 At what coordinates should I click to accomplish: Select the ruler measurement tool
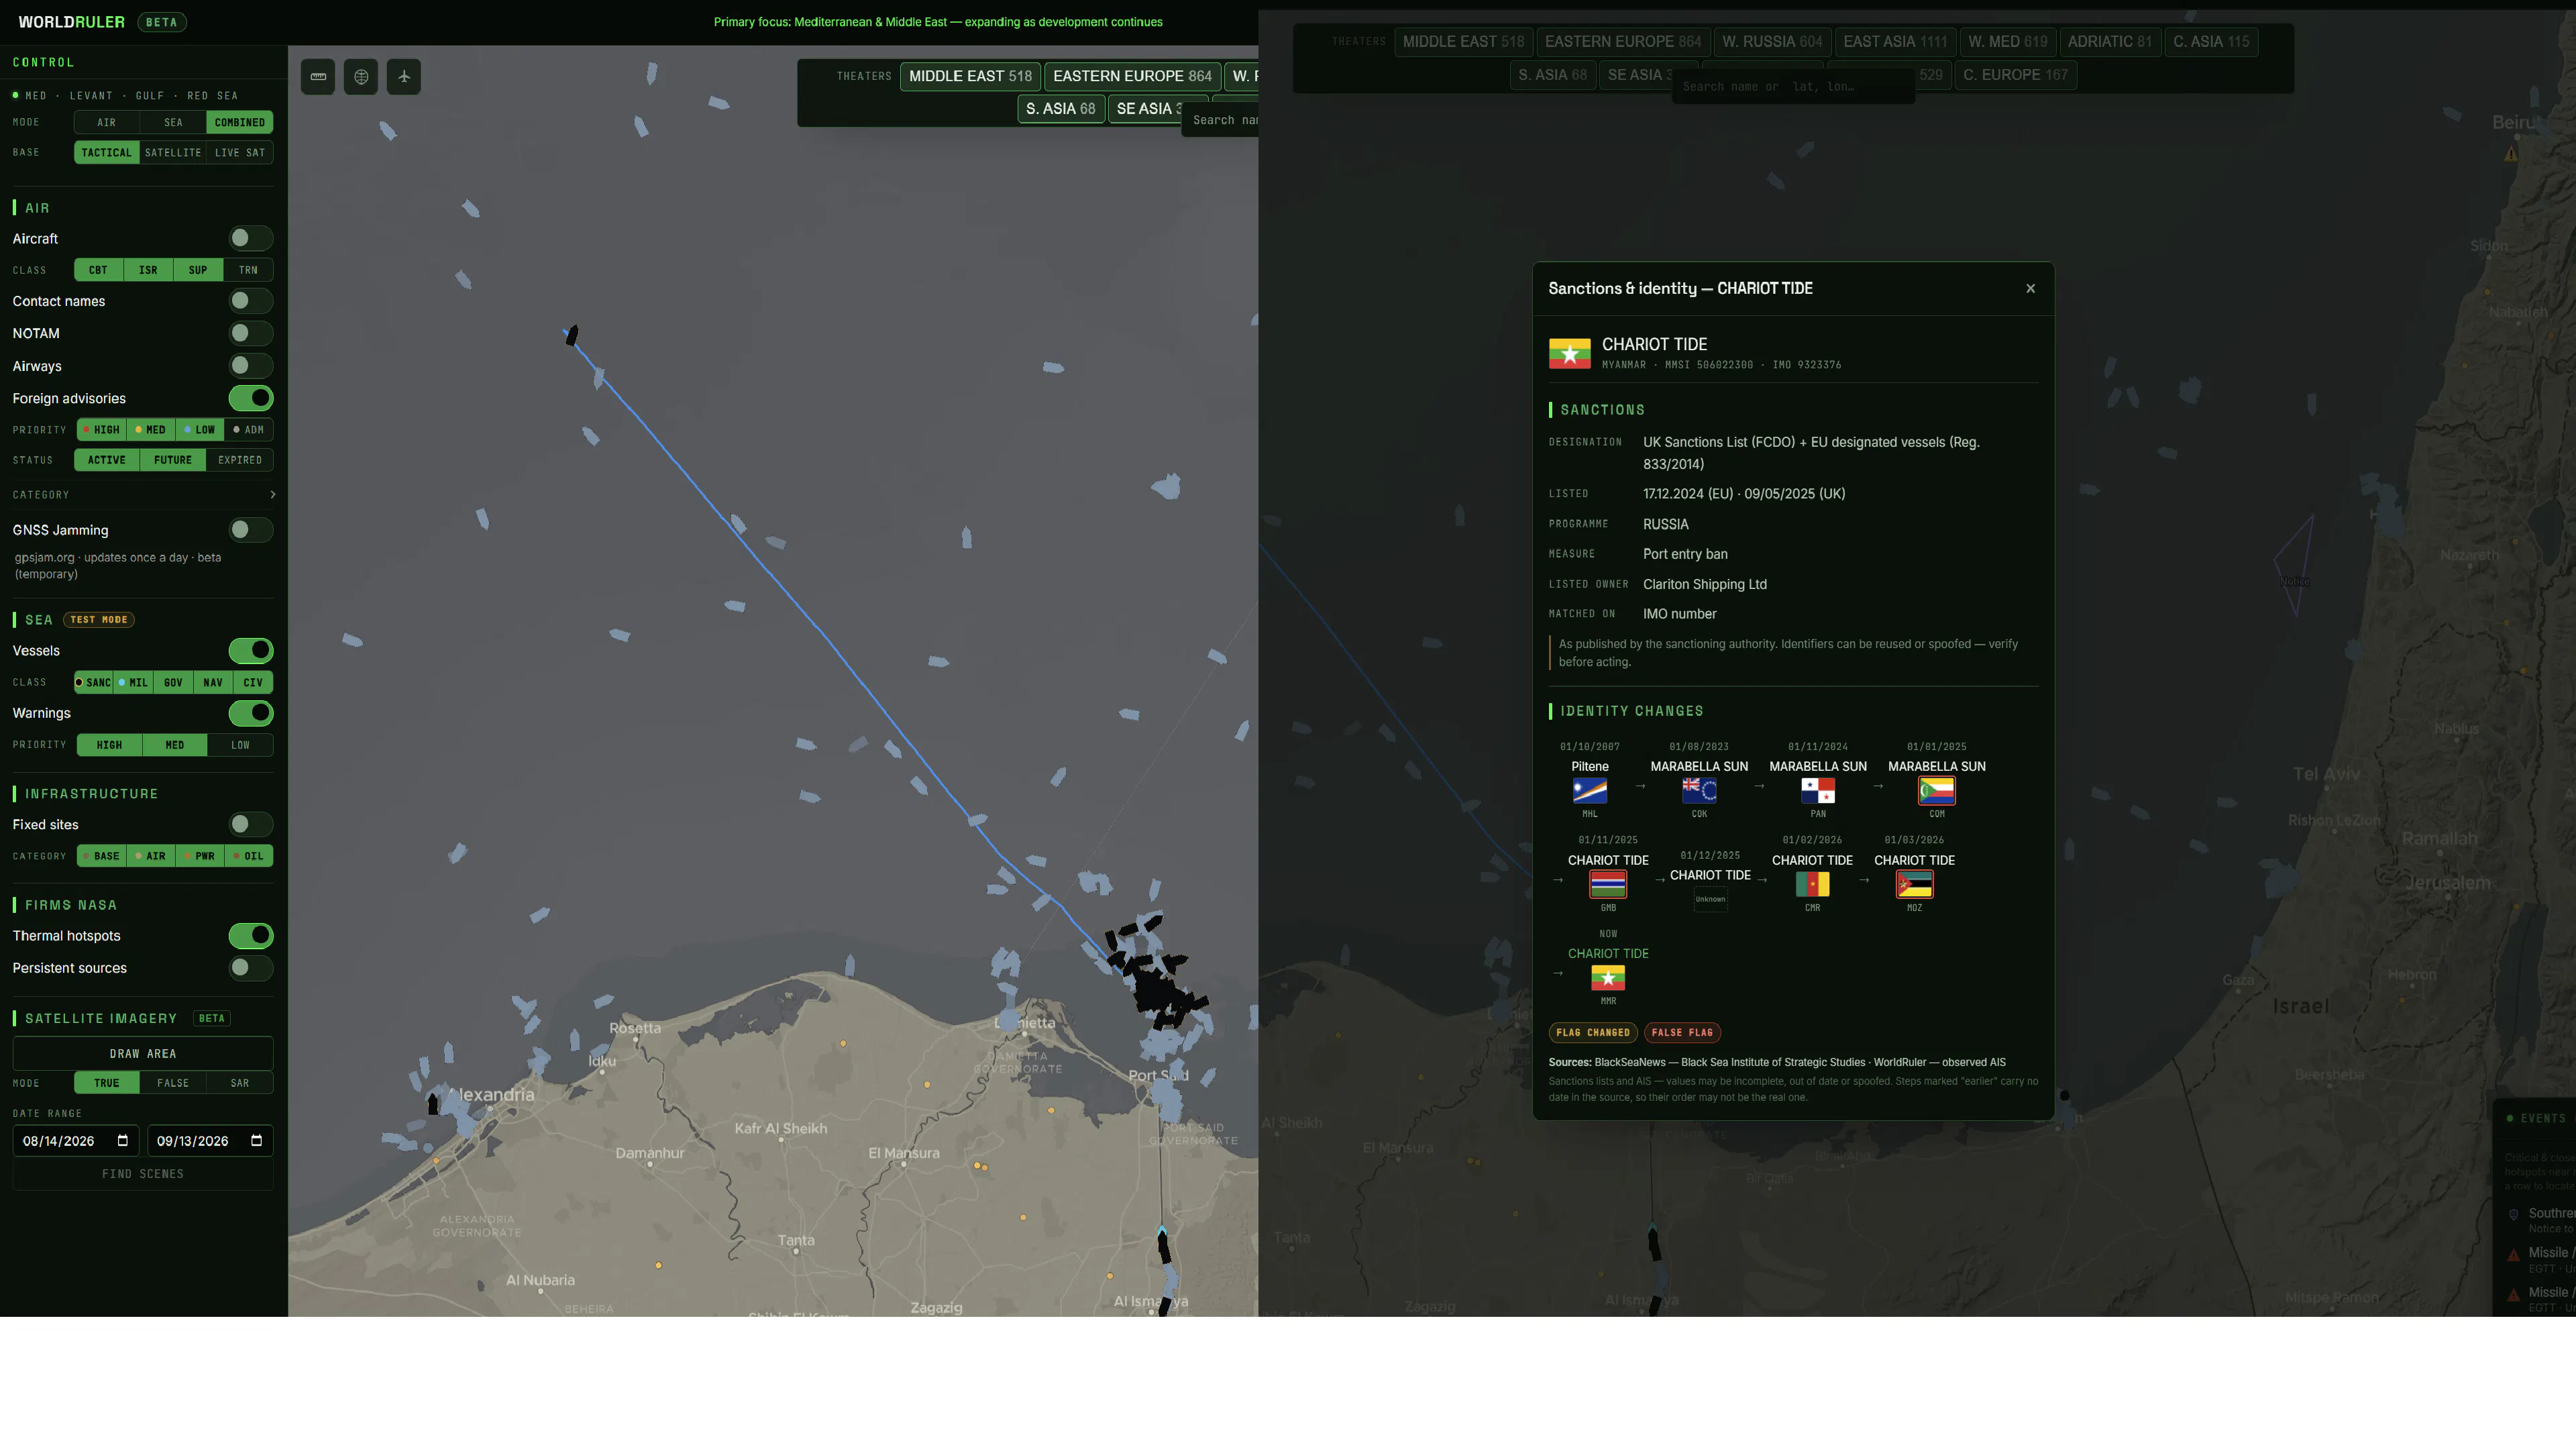(318, 77)
